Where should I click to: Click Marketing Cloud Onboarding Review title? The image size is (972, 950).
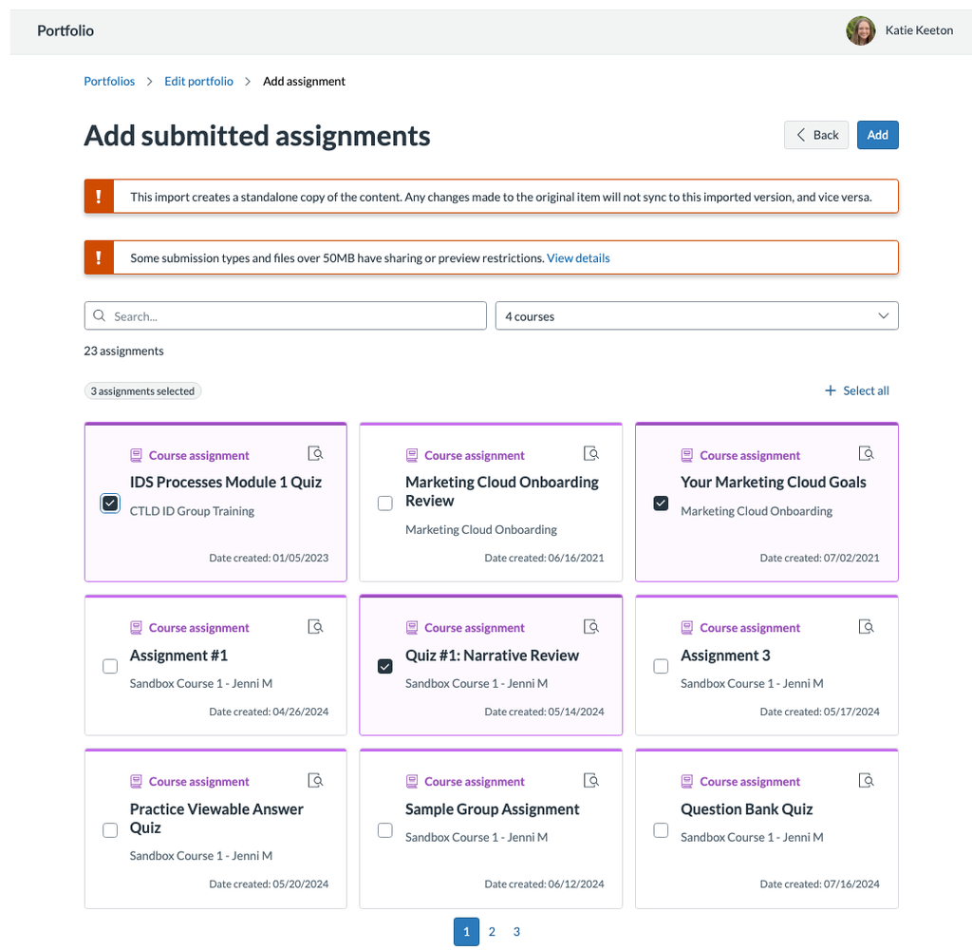point(501,491)
